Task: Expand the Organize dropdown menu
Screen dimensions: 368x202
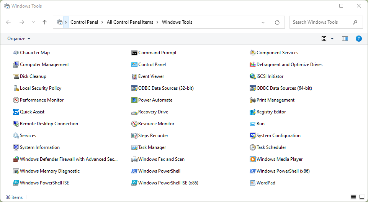Action: 19,39
